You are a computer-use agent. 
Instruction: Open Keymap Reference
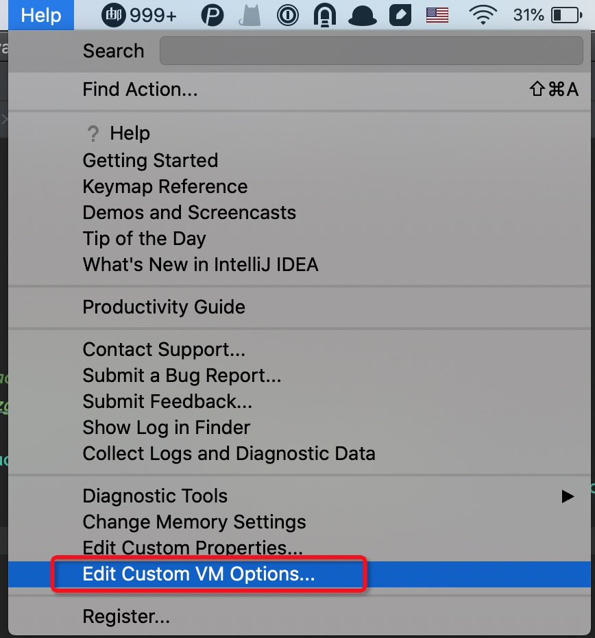[300, 186]
